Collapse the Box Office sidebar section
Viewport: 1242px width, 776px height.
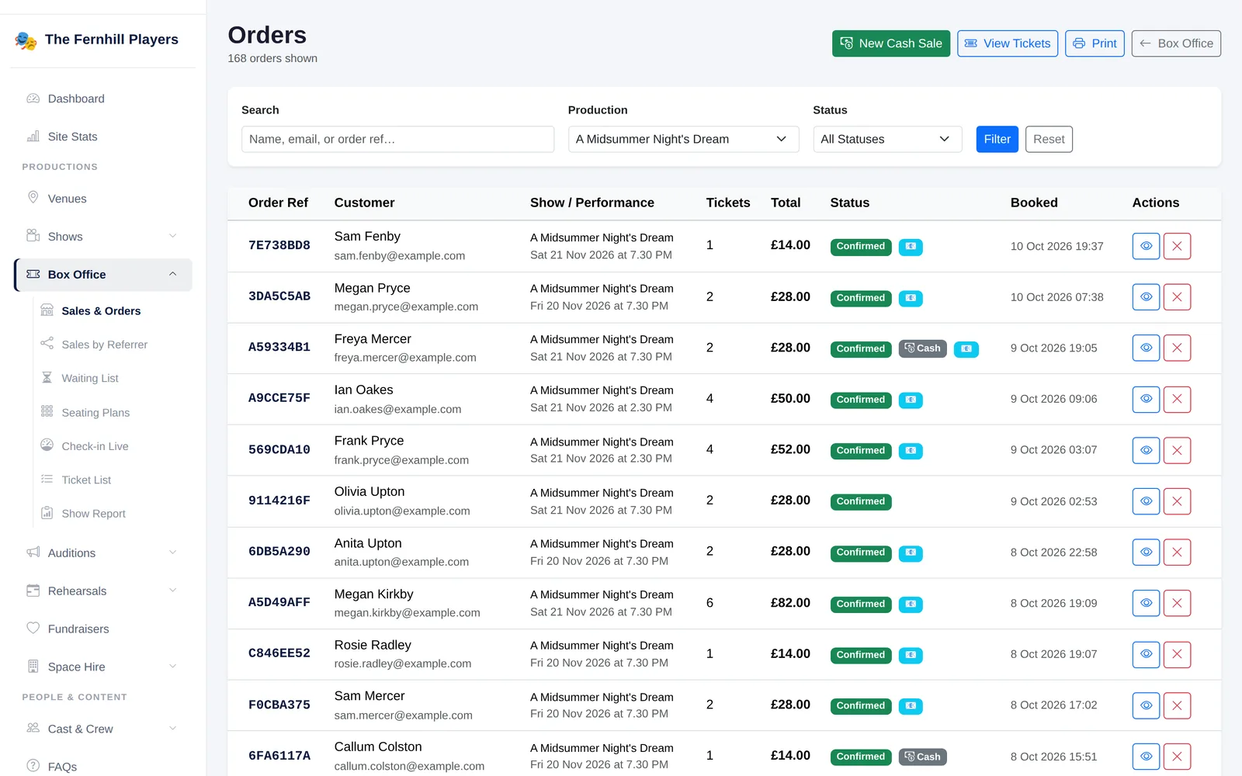(103, 275)
